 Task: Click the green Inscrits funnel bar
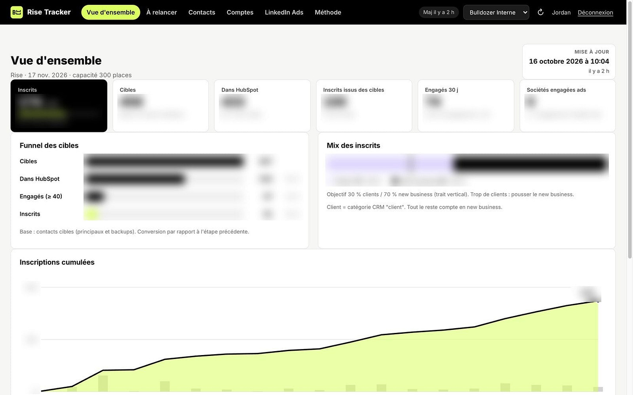click(x=91, y=214)
